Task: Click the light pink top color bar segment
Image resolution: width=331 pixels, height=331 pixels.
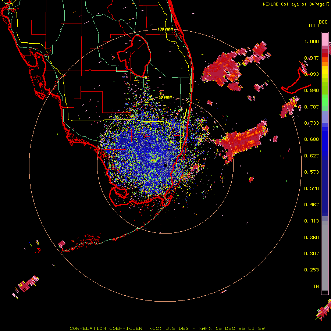Action: (x=325, y=39)
